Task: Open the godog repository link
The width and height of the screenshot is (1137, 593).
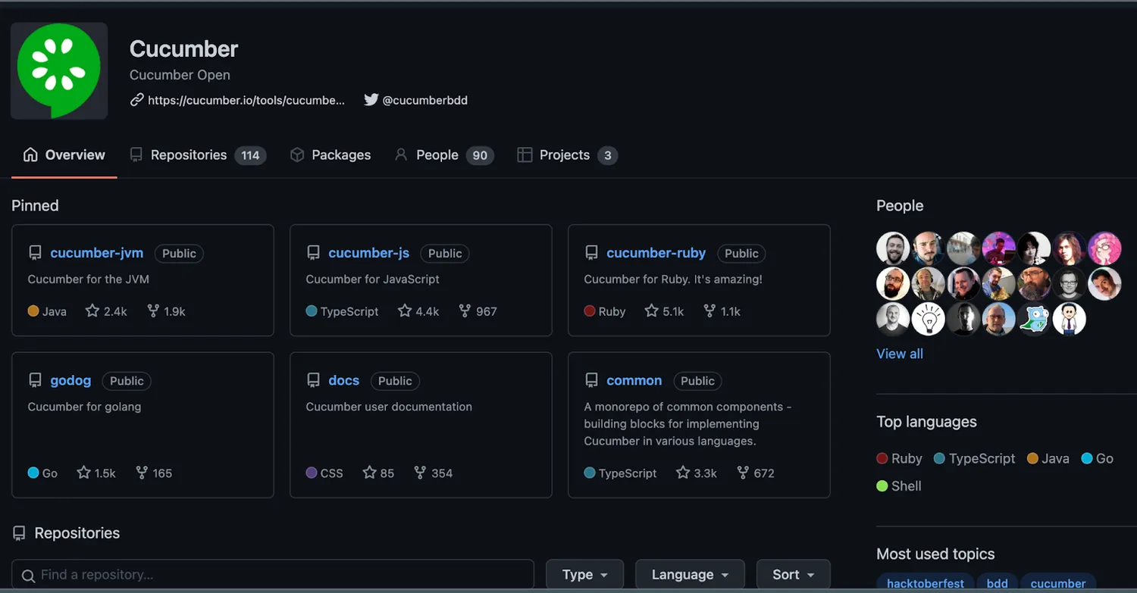Action: [x=70, y=381]
